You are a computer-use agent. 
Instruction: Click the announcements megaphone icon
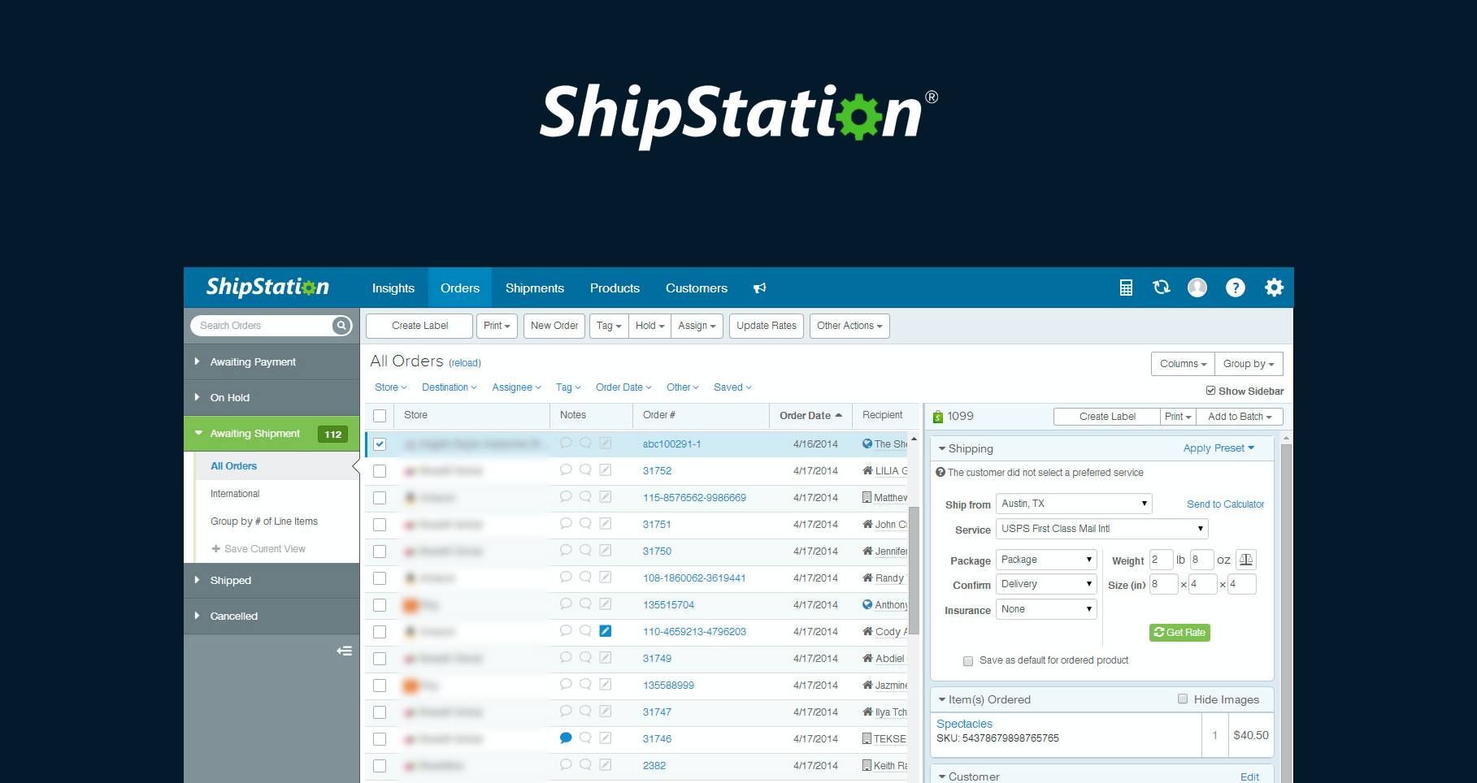tap(759, 288)
